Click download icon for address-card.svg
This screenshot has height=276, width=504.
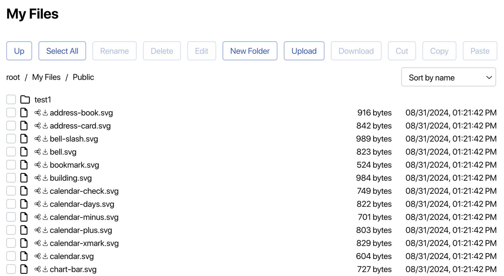pyautogui.click(x=45, y=126)
